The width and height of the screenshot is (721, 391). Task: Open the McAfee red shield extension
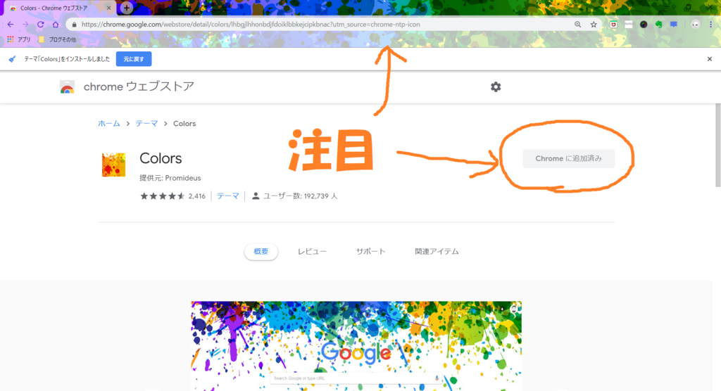click(x=613, y=25)
